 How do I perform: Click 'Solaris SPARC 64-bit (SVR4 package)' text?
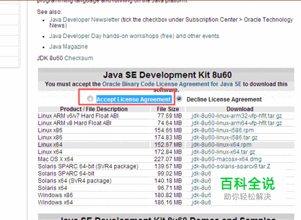[88, 166]
